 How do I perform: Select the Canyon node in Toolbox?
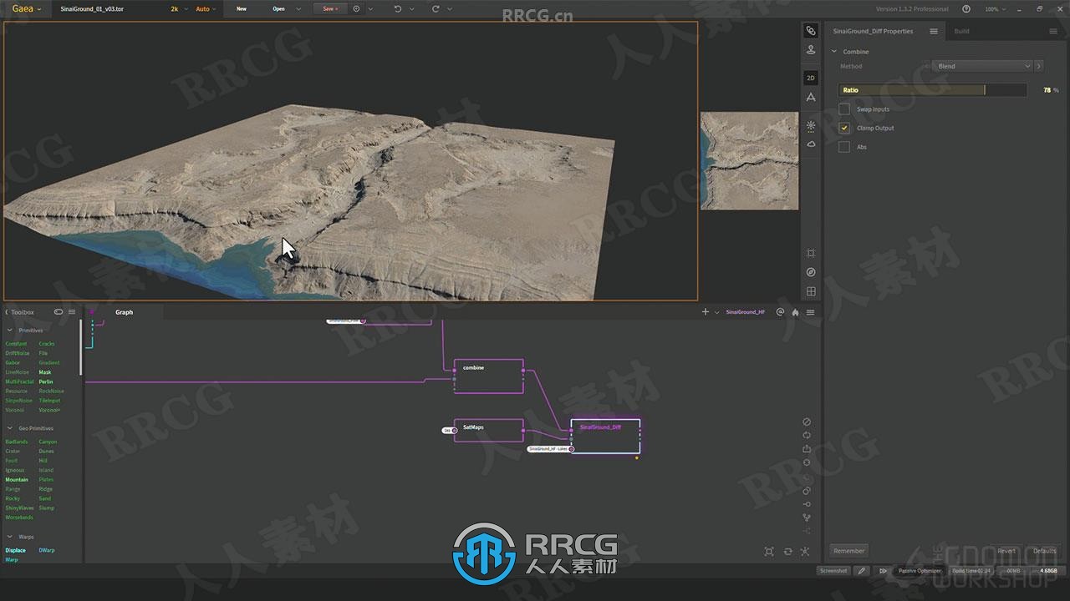[48, 442]
